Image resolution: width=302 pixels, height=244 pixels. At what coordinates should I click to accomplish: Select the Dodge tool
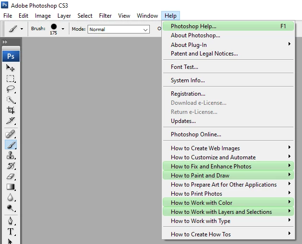tap(11, 208)
